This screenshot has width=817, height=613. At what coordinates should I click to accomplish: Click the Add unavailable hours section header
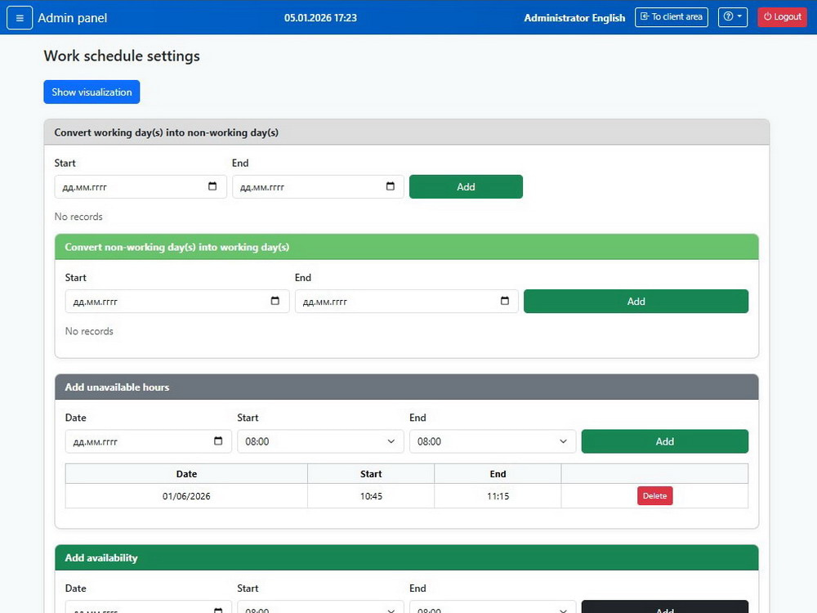click(406, 387)
